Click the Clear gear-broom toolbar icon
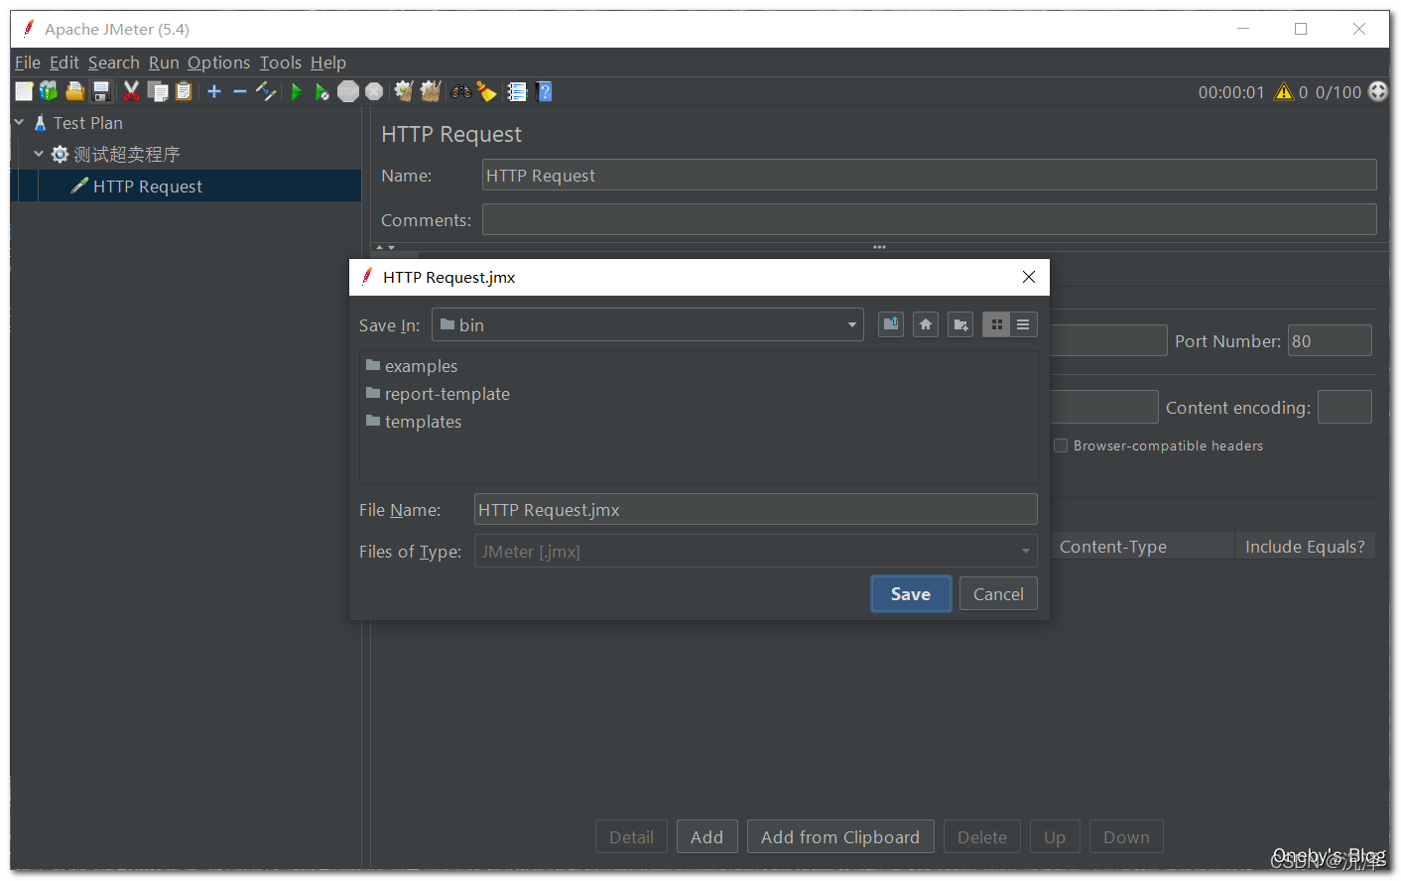The image size is (1401, 881). (404, 91)
